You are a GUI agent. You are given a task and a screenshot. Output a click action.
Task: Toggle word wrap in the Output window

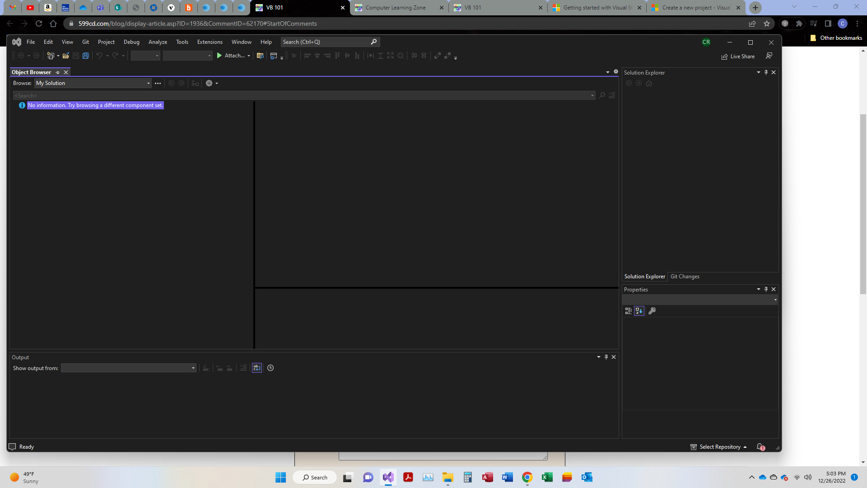click(256, 368)
